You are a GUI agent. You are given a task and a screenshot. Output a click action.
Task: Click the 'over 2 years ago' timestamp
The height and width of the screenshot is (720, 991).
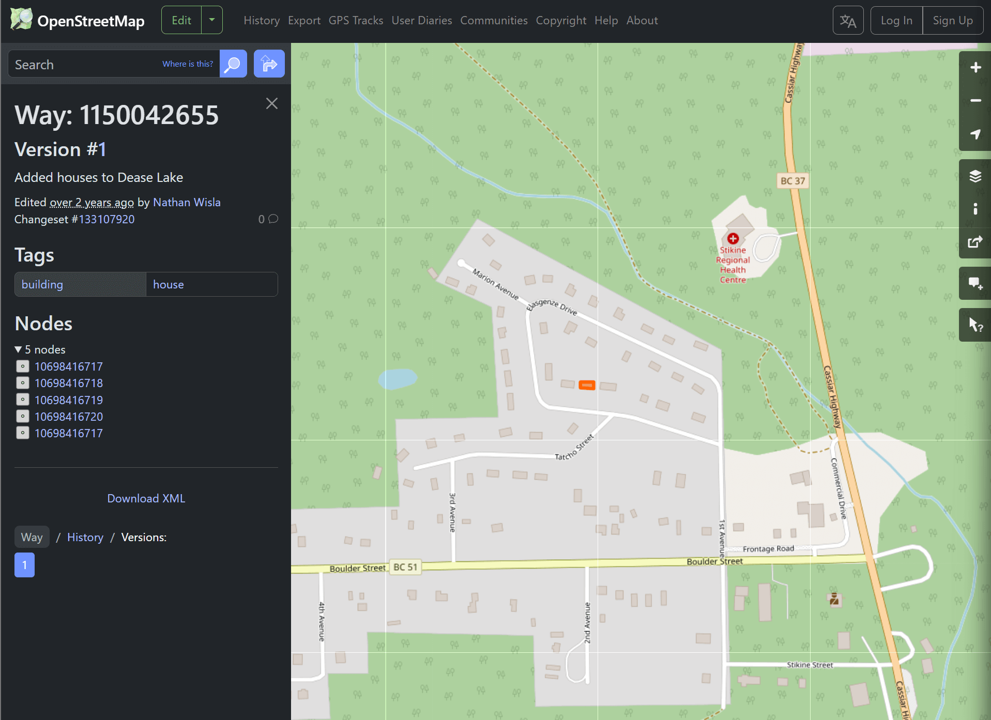[92, 202]
